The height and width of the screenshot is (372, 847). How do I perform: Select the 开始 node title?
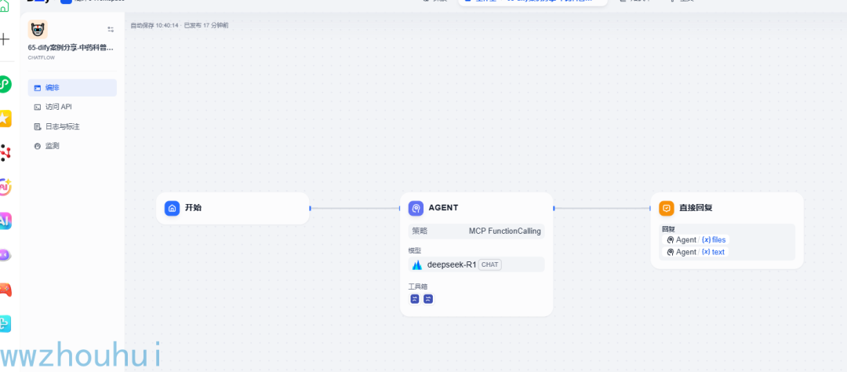(x=194, y=208)
